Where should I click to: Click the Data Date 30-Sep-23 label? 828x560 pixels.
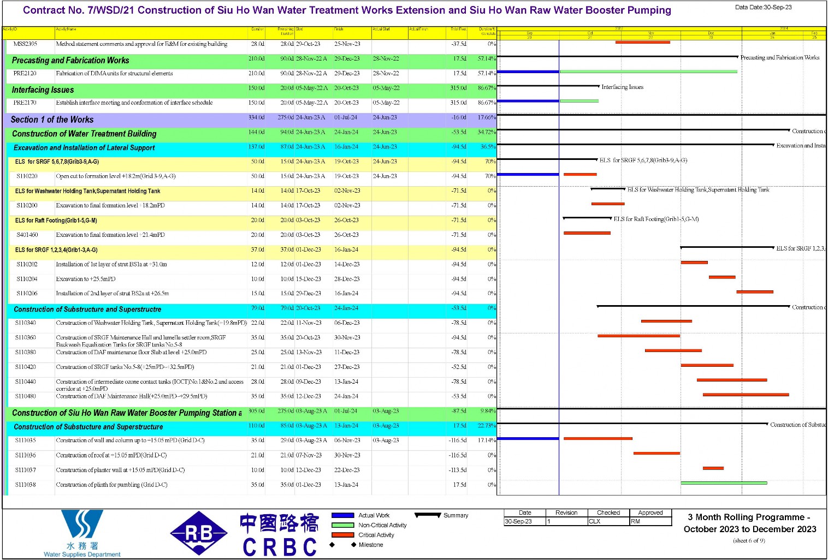click(x=763, y=7)
